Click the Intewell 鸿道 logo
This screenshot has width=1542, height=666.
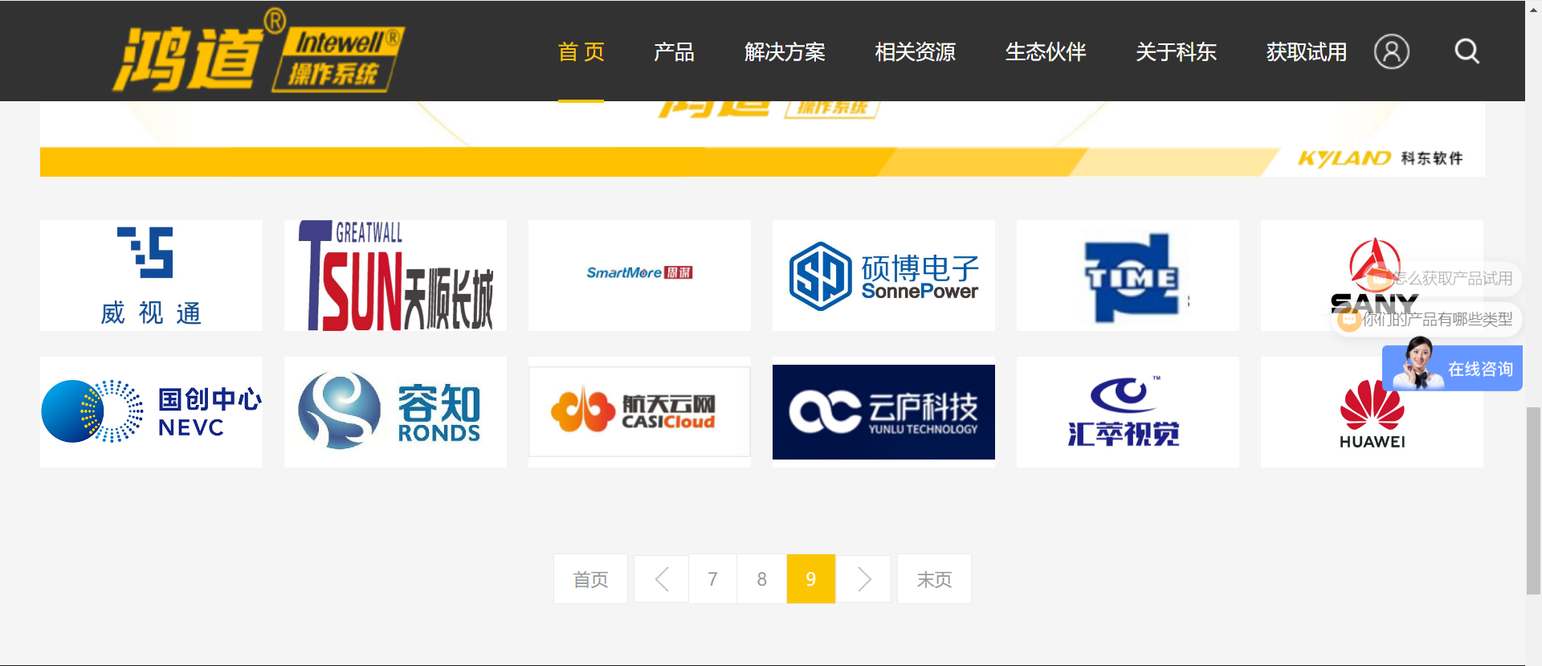259,51
